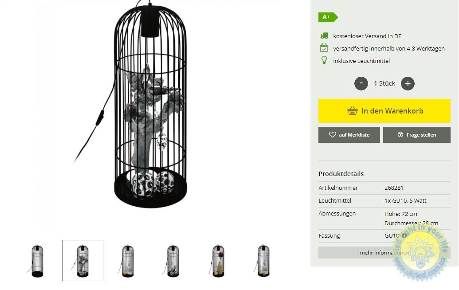Viewport: 459px width, 290px height.
Task: Click the green light bulb icon
Action: [x=324, y=60]
